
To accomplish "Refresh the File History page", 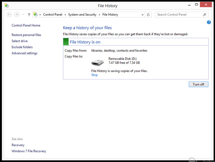I will click(x=148, y=15).
